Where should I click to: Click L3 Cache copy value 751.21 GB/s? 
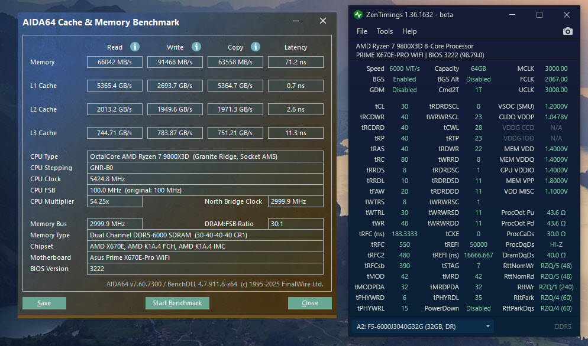235,133
